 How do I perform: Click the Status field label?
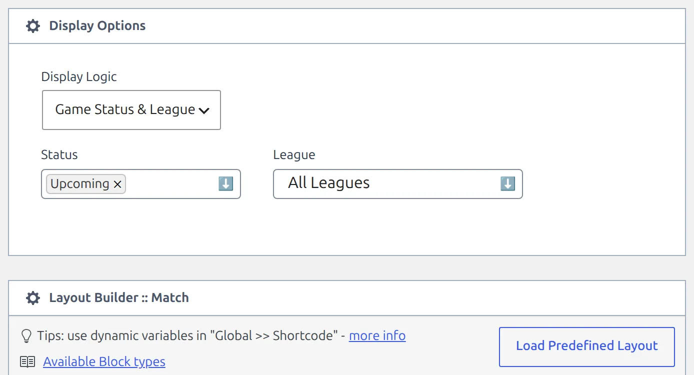click(x=59, y=154)
